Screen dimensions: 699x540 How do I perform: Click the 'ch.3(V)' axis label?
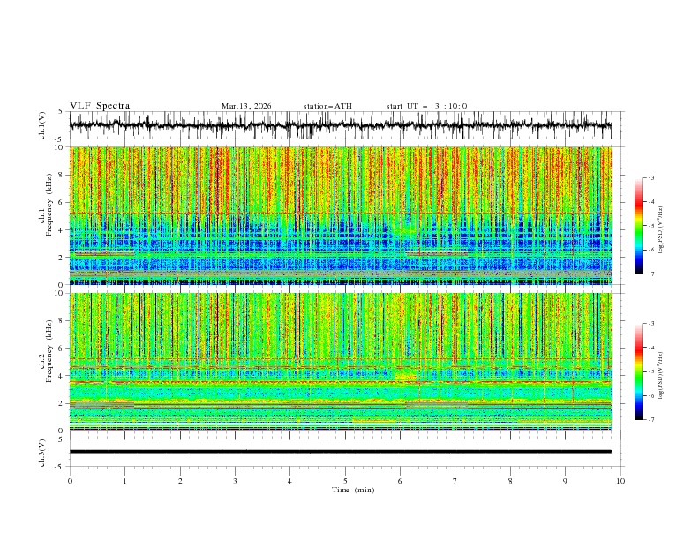[x=42, y=453]
